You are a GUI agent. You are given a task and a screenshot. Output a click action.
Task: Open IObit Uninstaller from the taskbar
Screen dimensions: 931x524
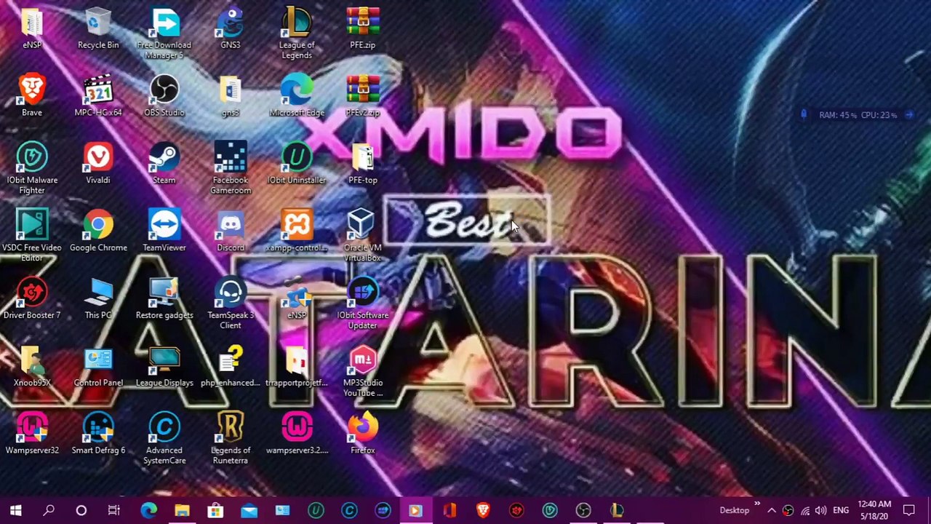pyautogui.click(x=316, y=510)
